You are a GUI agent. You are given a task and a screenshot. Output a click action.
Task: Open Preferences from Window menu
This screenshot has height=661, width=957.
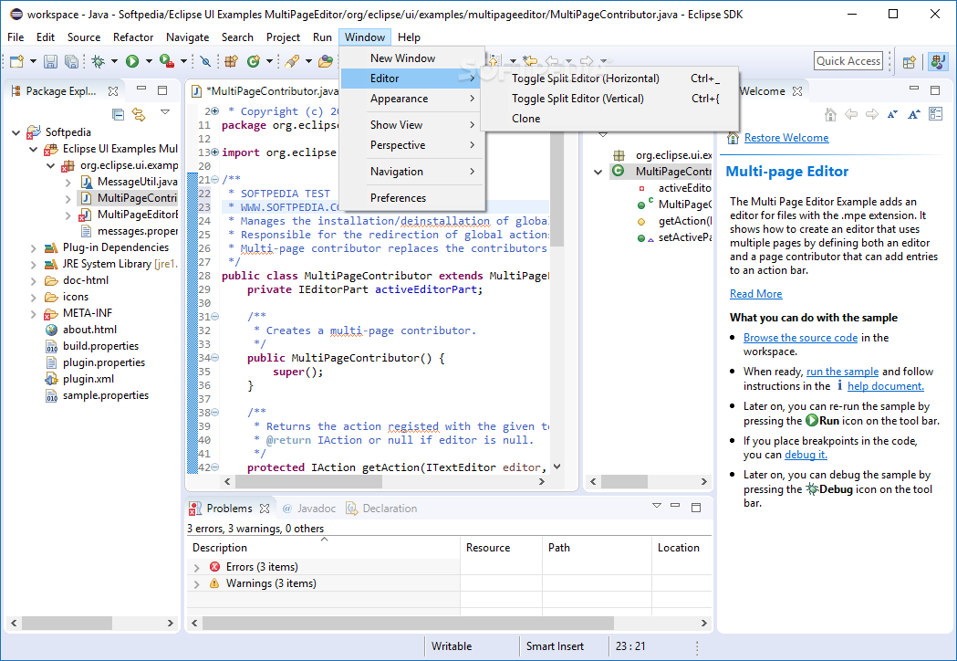click(412, 198)
